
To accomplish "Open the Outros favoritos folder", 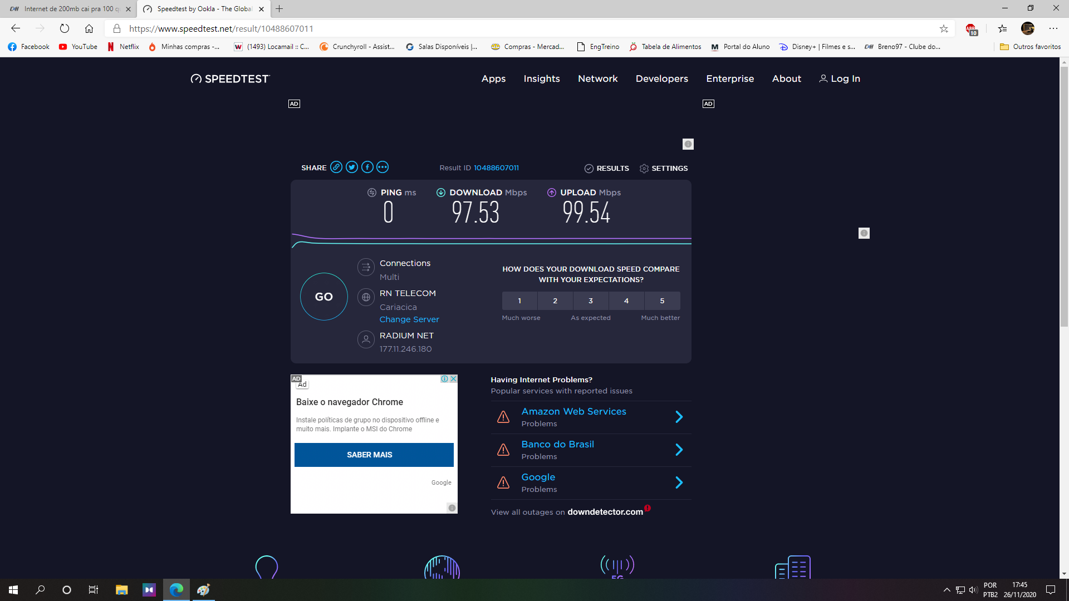I will (1031, 47).
